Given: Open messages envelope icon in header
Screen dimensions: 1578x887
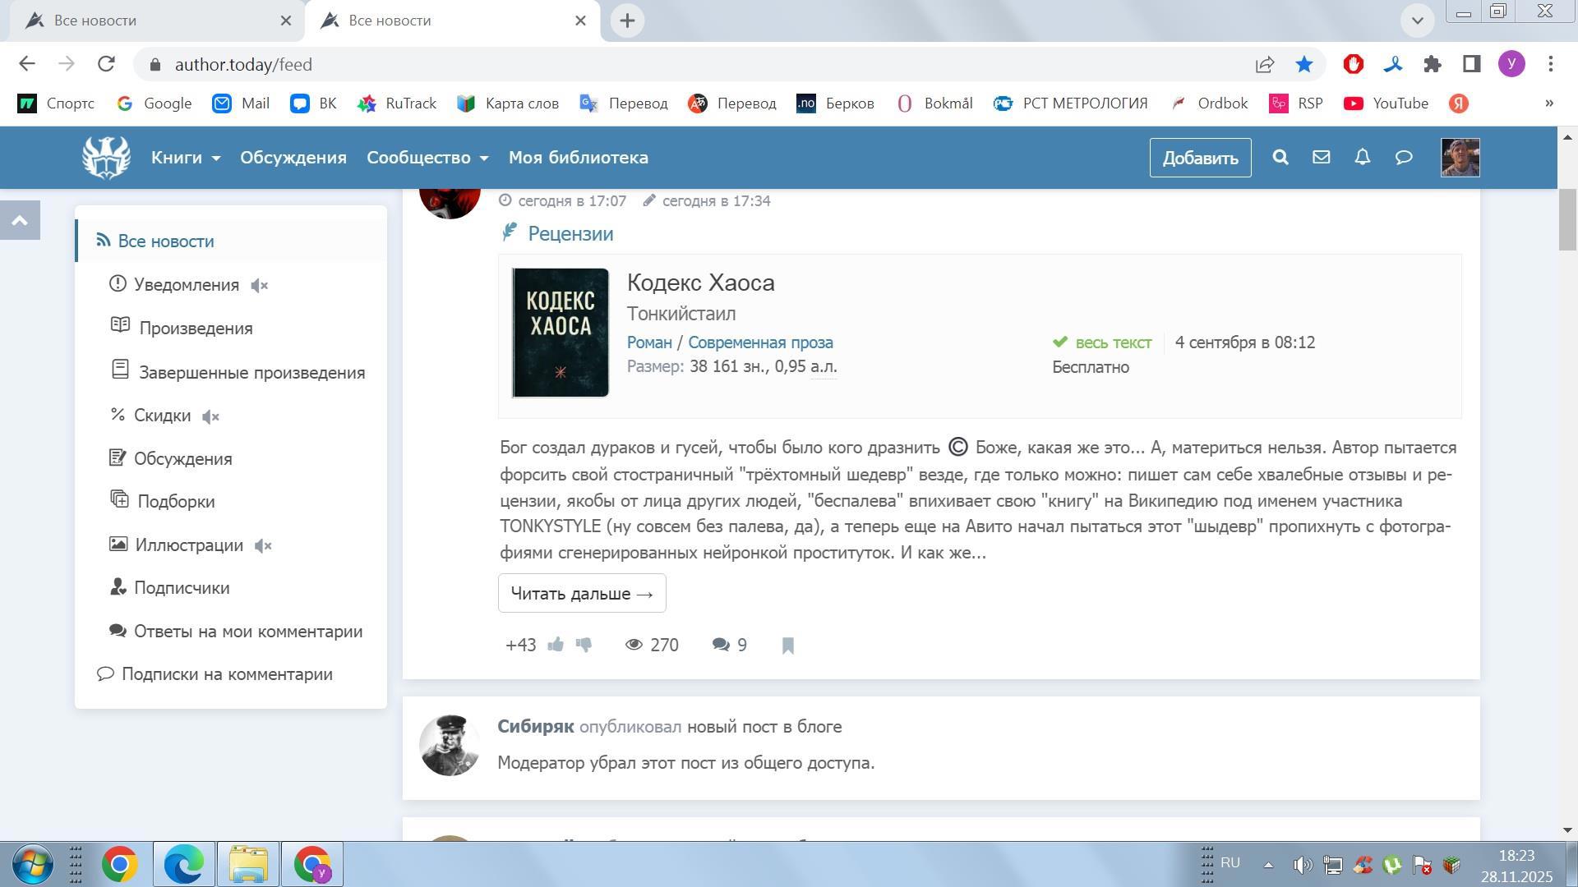Looking at the screenshot, I should (1321, 157).
